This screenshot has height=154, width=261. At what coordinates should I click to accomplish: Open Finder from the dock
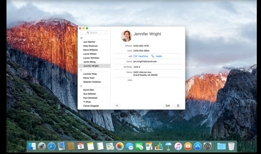pos(32,146)
